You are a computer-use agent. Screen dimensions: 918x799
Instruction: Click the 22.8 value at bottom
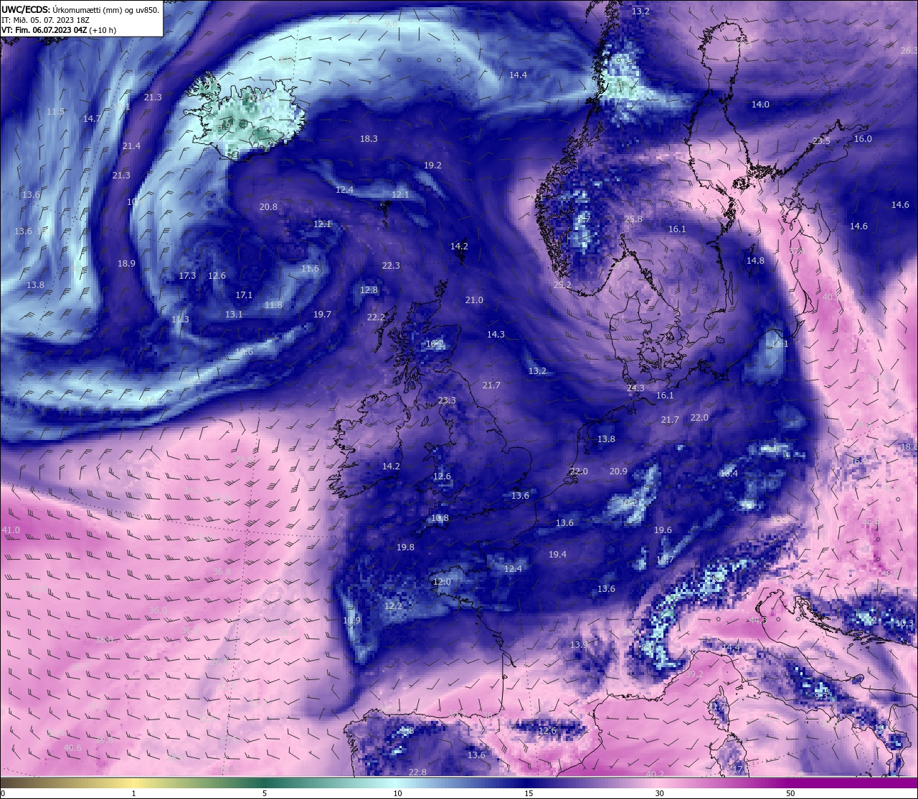tap(417, 772)
